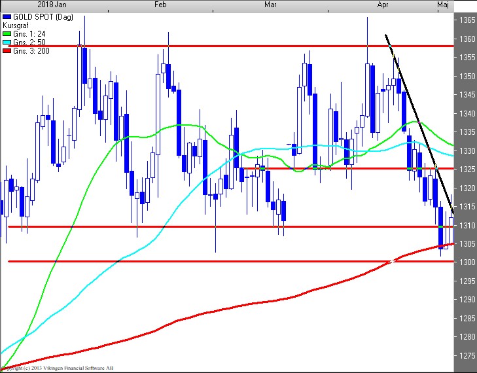
Task: Click the 1345 price axis label
Action: pos(466,96)
